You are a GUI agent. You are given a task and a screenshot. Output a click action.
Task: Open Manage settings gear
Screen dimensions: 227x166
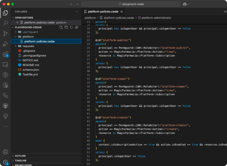[5, 162]
